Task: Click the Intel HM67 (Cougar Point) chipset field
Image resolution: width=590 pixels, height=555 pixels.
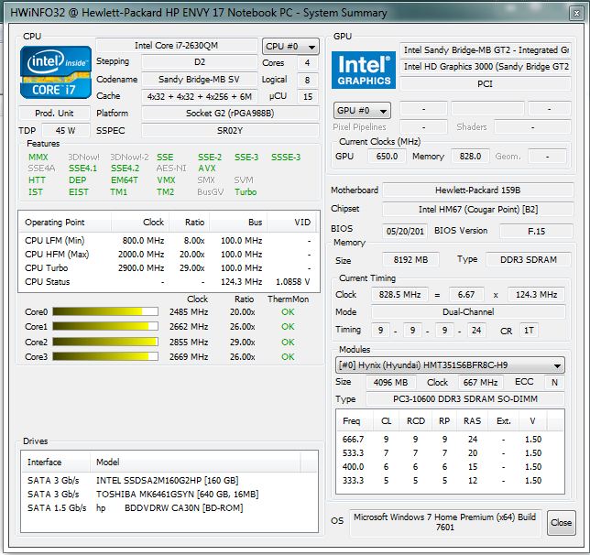Action: pyautogui.click(x=478, y=209)
